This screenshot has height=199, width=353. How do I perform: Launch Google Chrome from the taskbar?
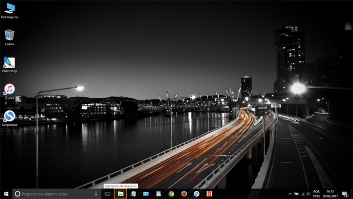(x=171, y=194)
